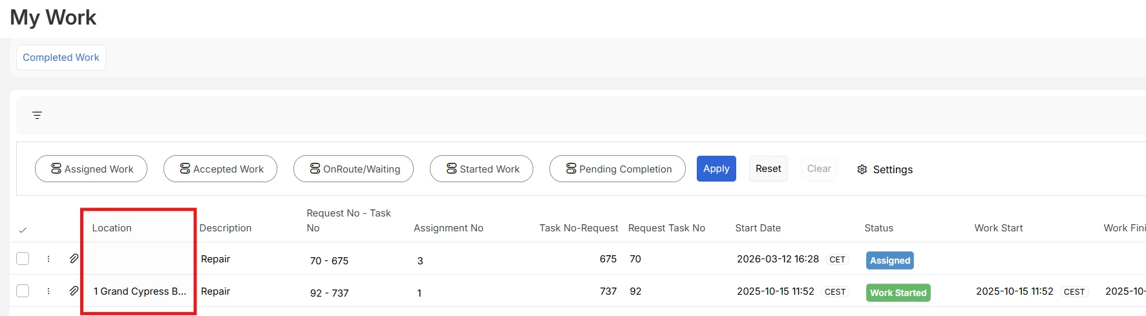Click the Settings gear icon
Screen dimensions: 1146x316
coord(862,169)
